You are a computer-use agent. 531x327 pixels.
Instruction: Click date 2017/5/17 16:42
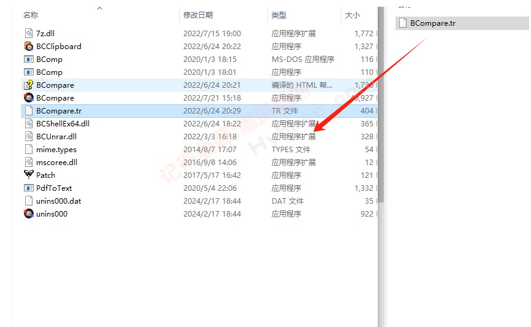coord(212,175)
